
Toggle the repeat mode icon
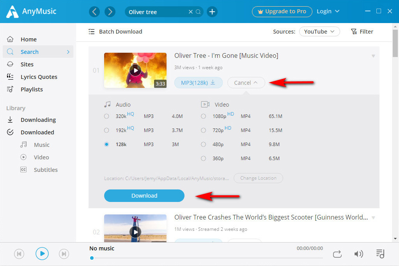coord(337,254)
